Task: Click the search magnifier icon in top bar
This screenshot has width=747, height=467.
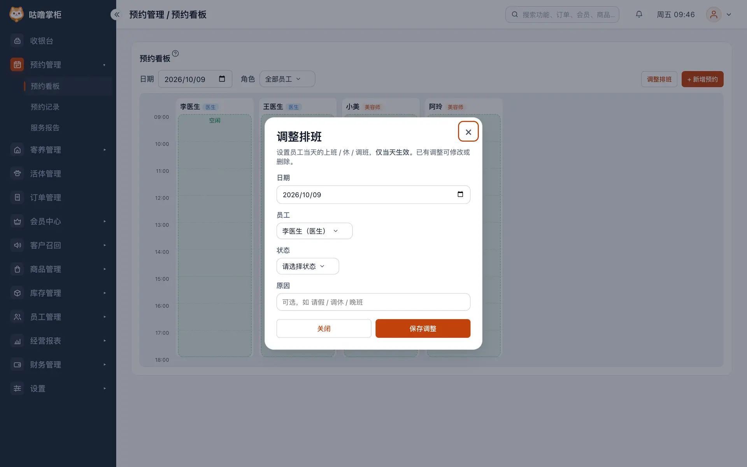Action: click(515, 14)
